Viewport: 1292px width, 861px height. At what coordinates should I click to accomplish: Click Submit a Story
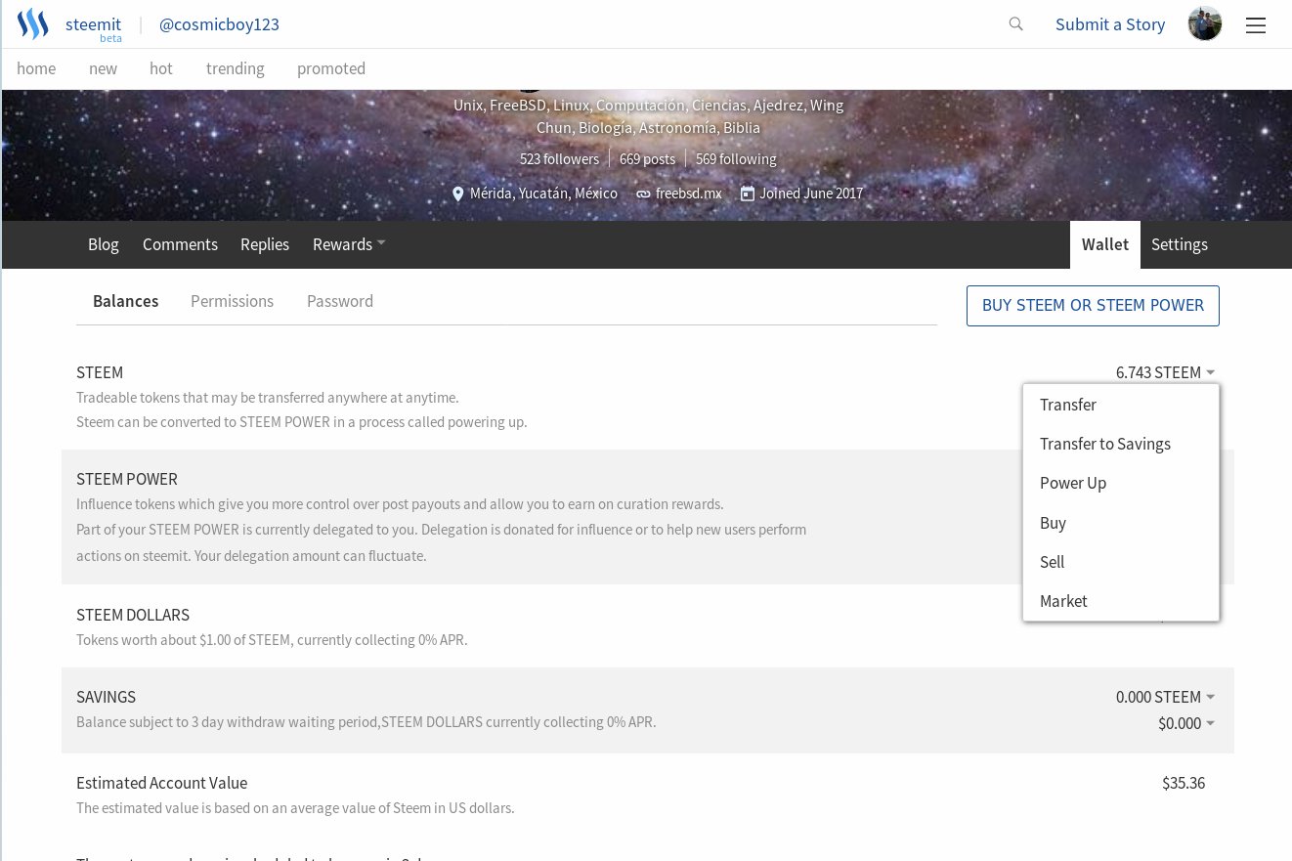1110,24
